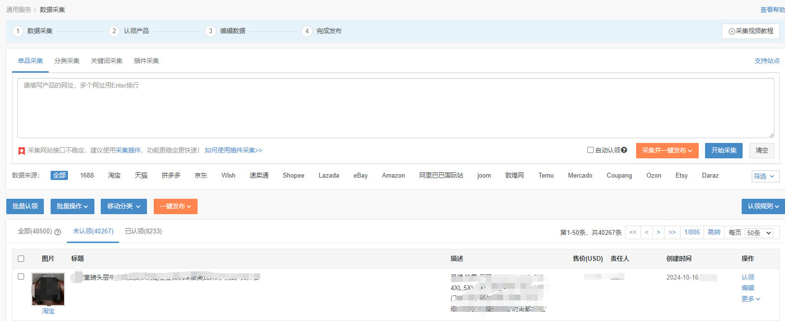The height and width of the screenshot is (321, 785).
Task: Tick the first product row checkbox
Action: [x=21, y=277]
